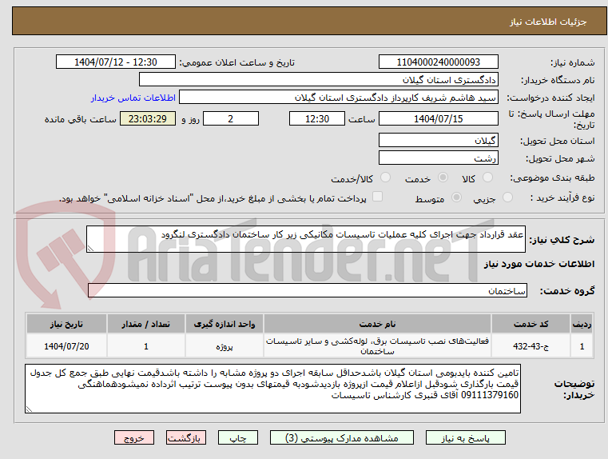Click the کد خدمت column header

pyautogui.click(x=531, y=324)
